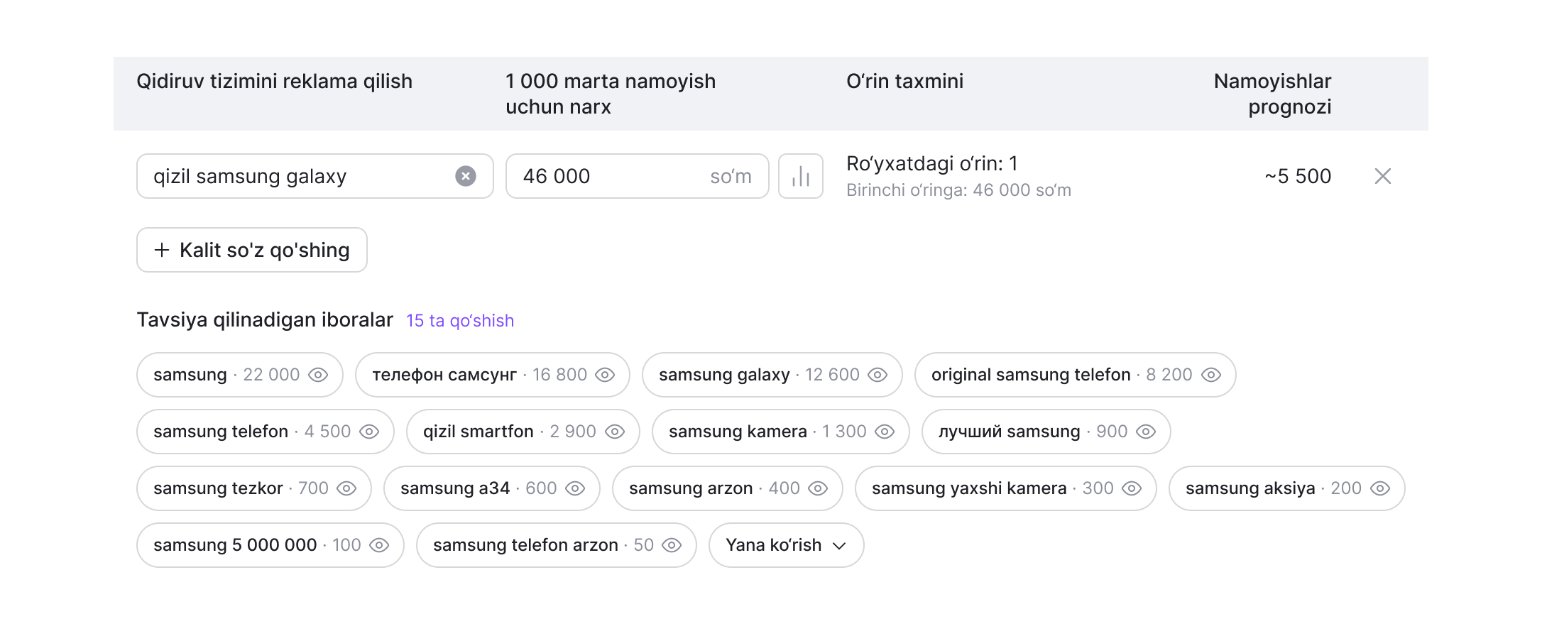Click the eye icon on 'samsung kamera' chip
This screenshot has height=636, width=1542.
(x=885, y=432)
